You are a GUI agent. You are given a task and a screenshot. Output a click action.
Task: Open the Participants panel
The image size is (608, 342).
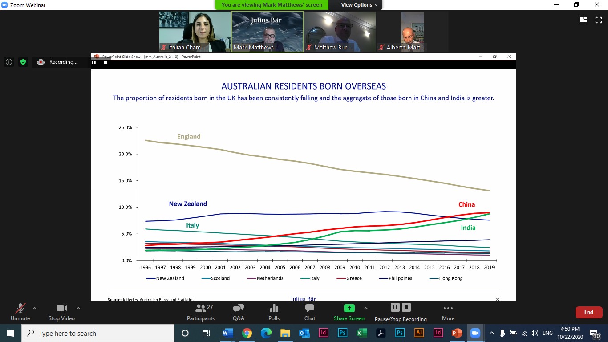click(201, 312)
